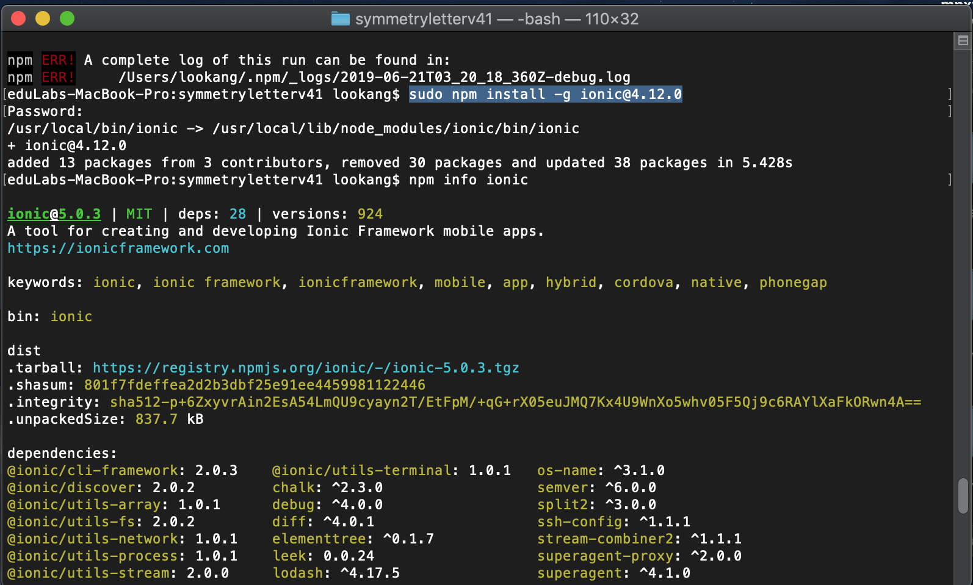Click the /usr/local/bin/ionic symlink line
Viewport: 973px width, 585px height.
[x=294, y=129]
